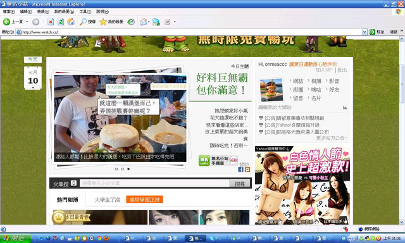Click the 搜尋 search button
This screenshot has height=243, width=405.
click(240, 184)
